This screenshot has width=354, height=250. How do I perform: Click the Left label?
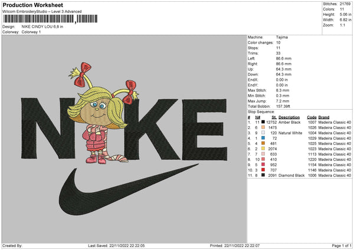coord(251,58)
